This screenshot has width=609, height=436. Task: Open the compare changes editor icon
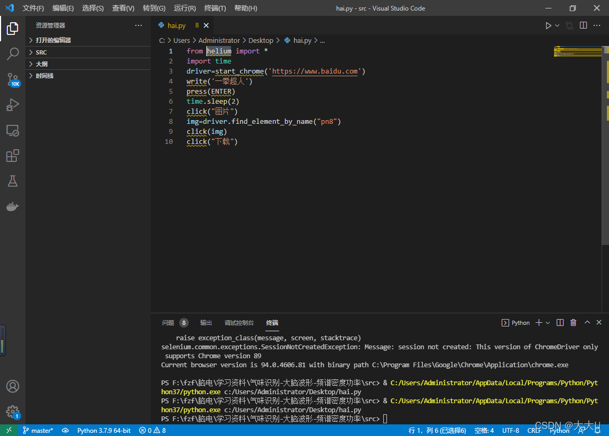[x=569, y=25]
